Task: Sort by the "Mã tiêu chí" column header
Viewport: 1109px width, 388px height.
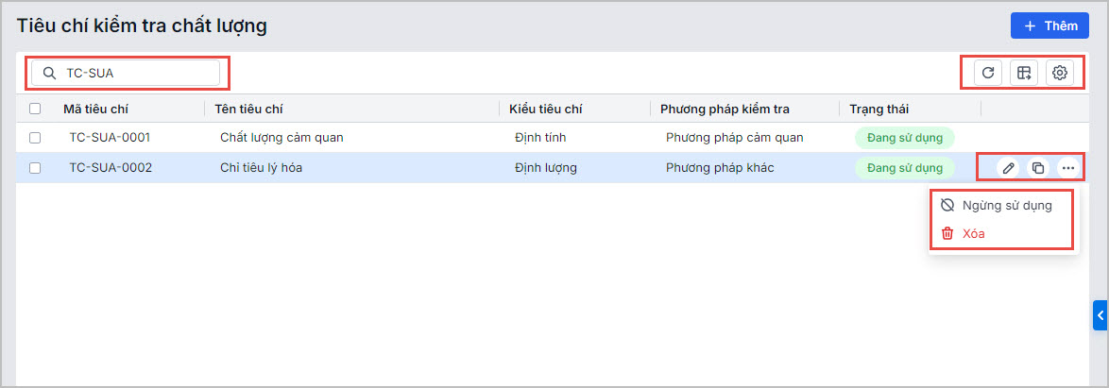Action: (x=95, y=109)
